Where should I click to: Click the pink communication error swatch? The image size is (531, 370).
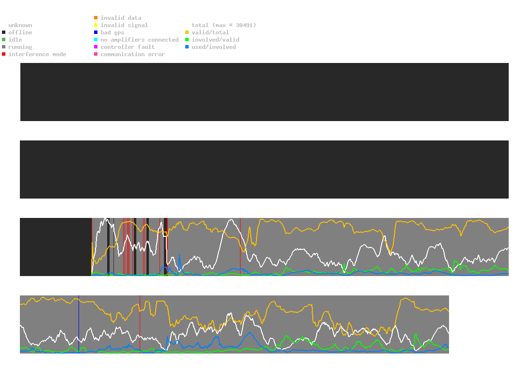pyautogui.click(x=96, y=54)
